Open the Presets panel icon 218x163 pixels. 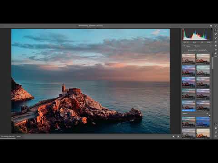216,53
